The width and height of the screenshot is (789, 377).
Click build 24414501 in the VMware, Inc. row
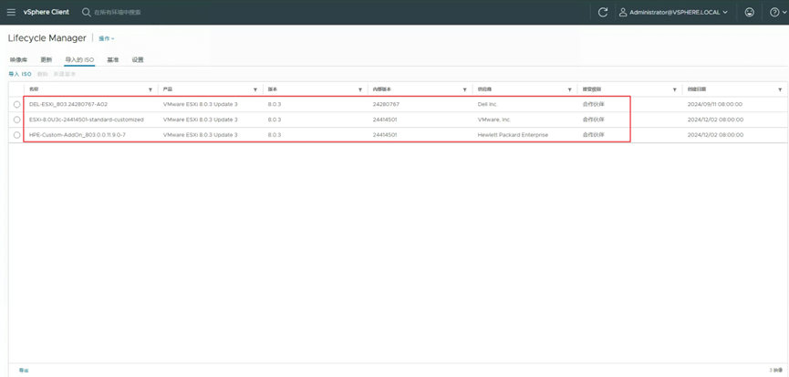(385, 120)
